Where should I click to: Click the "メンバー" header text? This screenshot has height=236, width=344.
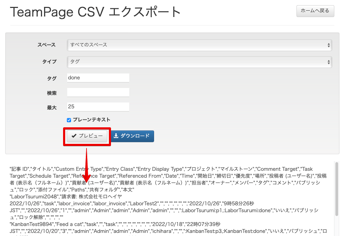pos(245,183)
